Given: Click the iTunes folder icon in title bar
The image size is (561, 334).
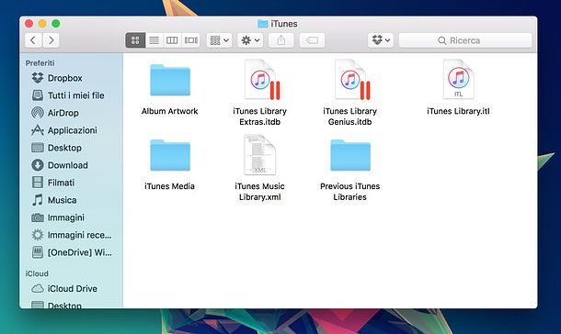Looking at the screenshot, I should pyautogui.click(x=263, y=24).
